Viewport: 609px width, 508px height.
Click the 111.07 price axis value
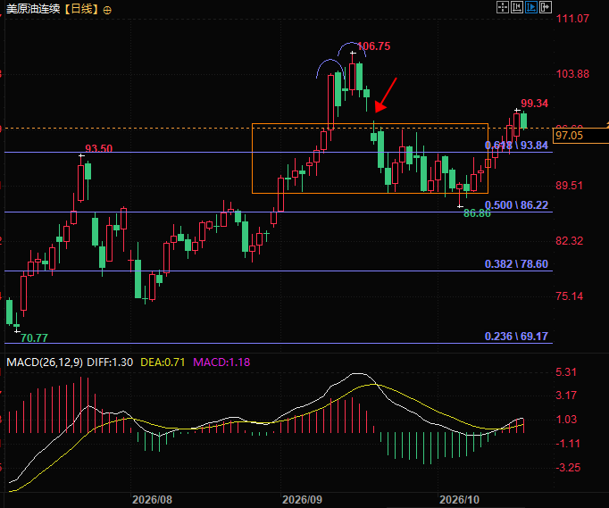572,18
